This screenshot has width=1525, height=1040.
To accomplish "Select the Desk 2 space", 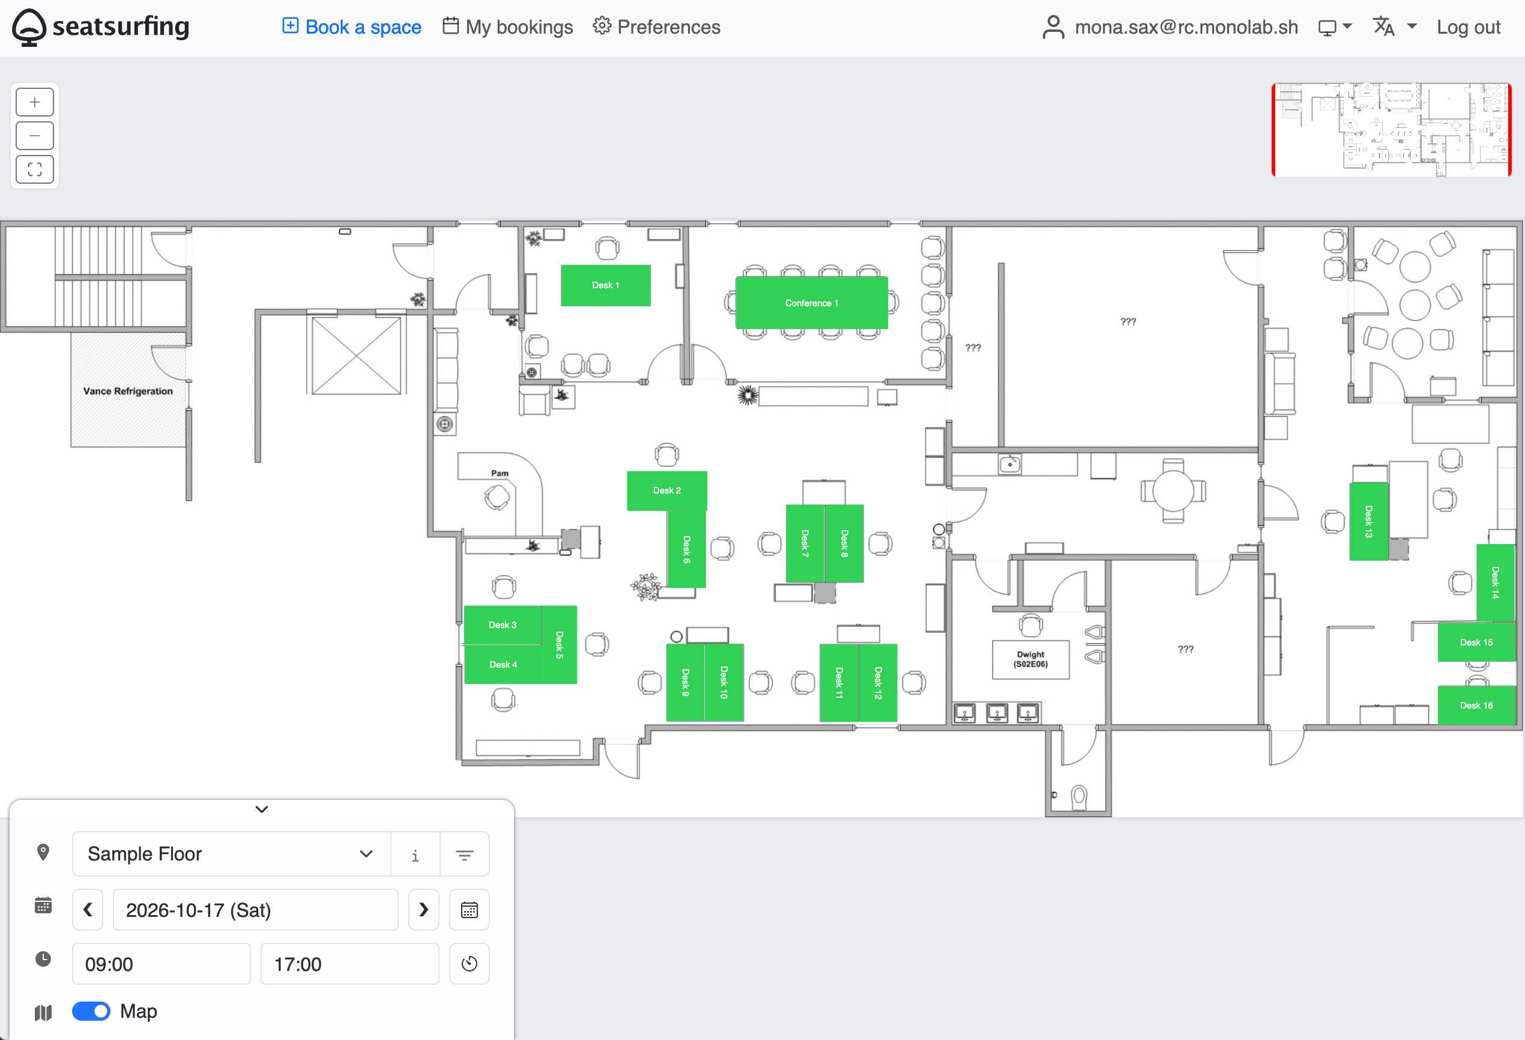I will pyautogui.click(x=666, y=491).
